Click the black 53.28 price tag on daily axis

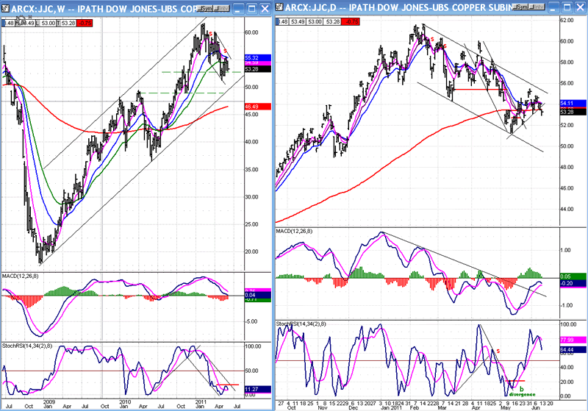pyautogui.click(x=573, y=112)
